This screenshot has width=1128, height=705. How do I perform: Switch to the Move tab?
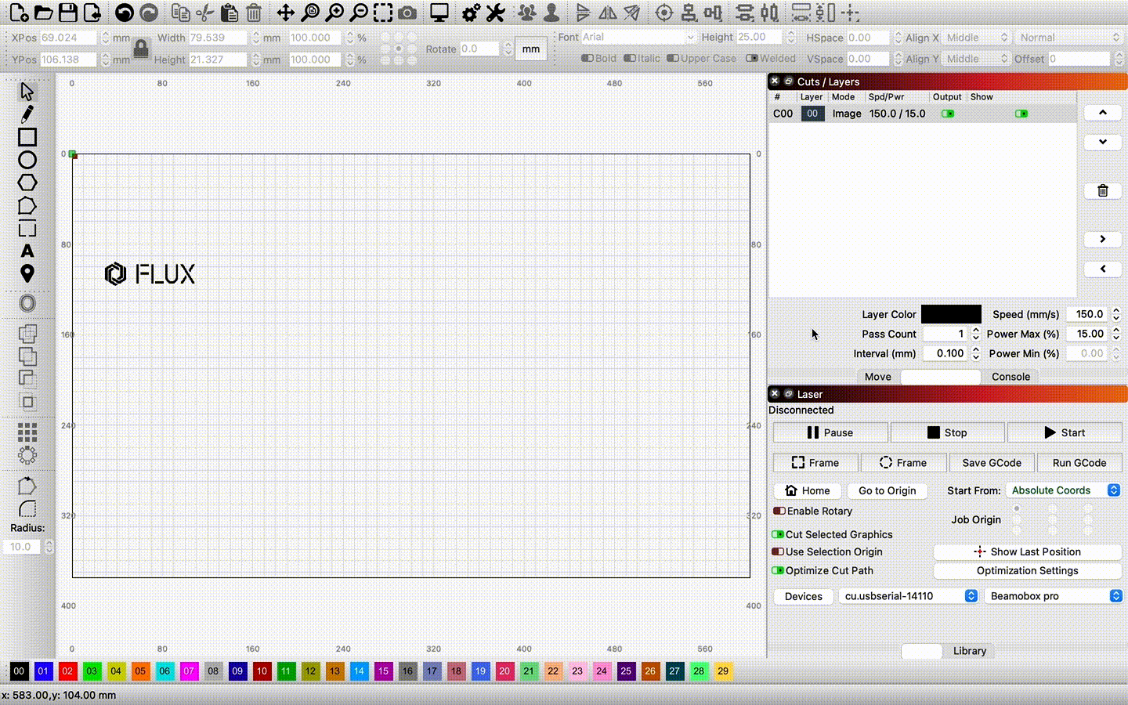pyautogui.click(x=878, y=377)
